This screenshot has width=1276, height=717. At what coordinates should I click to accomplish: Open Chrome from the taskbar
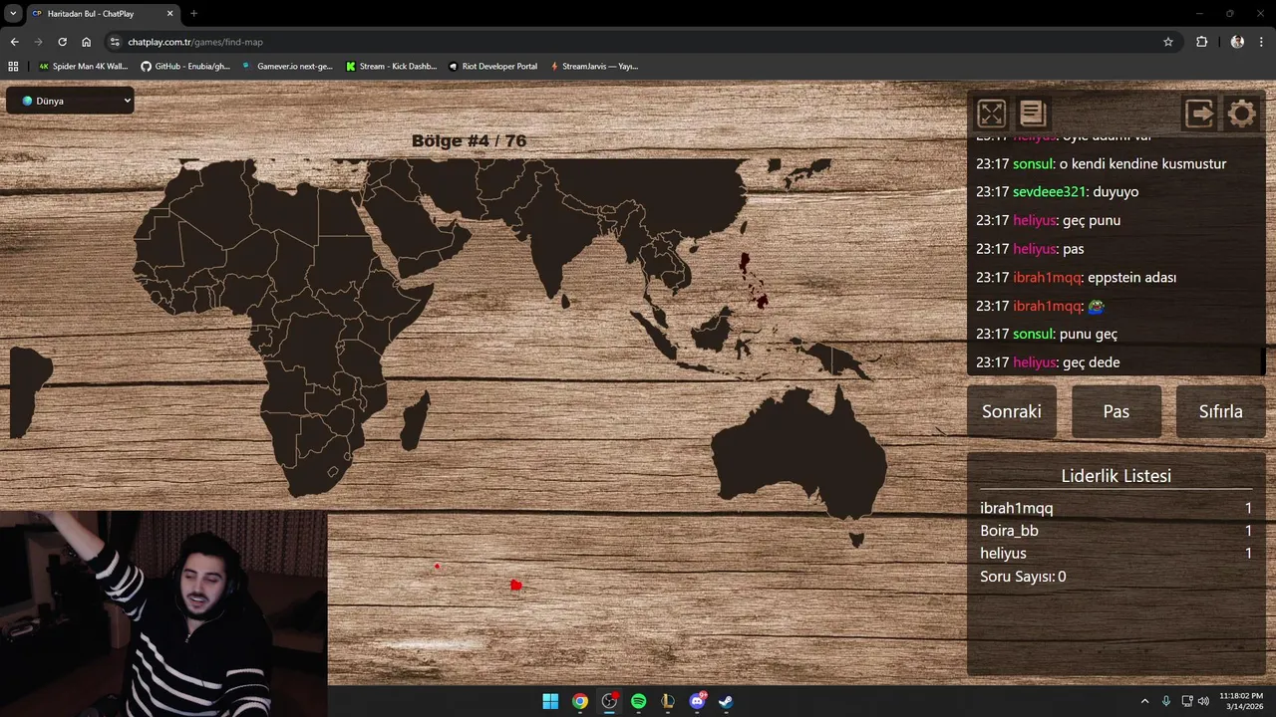[x=579, y=701]
